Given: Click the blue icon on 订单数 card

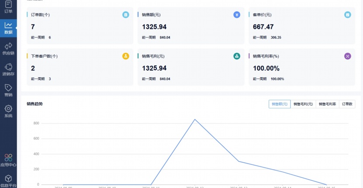Looking at the screenshot, I should 126,15.
